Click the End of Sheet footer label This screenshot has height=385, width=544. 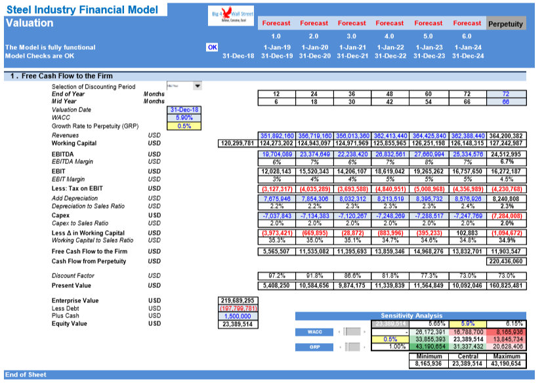pyautogui.click(x=26, y=375)
